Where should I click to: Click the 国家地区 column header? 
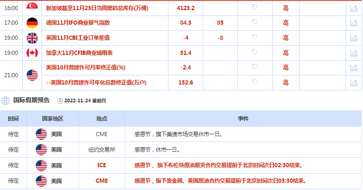click(x=53, y=119)
